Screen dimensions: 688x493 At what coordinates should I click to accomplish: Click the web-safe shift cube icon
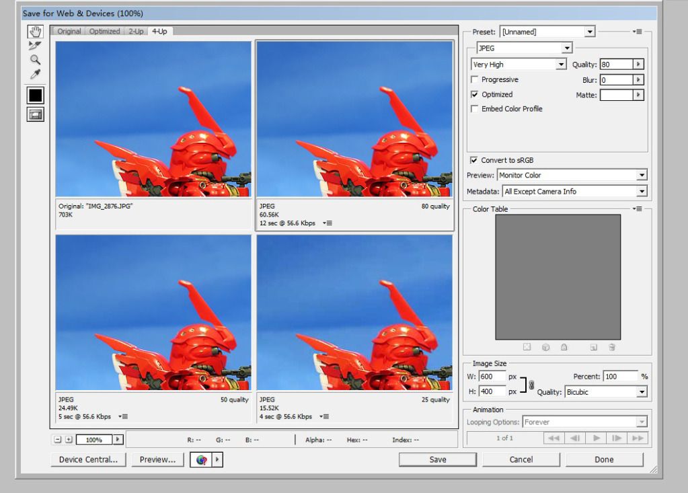coord(546,347)
